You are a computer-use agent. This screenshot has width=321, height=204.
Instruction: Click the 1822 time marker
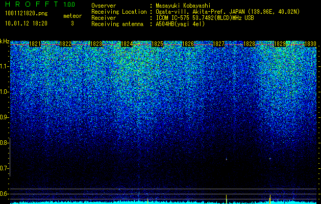pos(65,44)
